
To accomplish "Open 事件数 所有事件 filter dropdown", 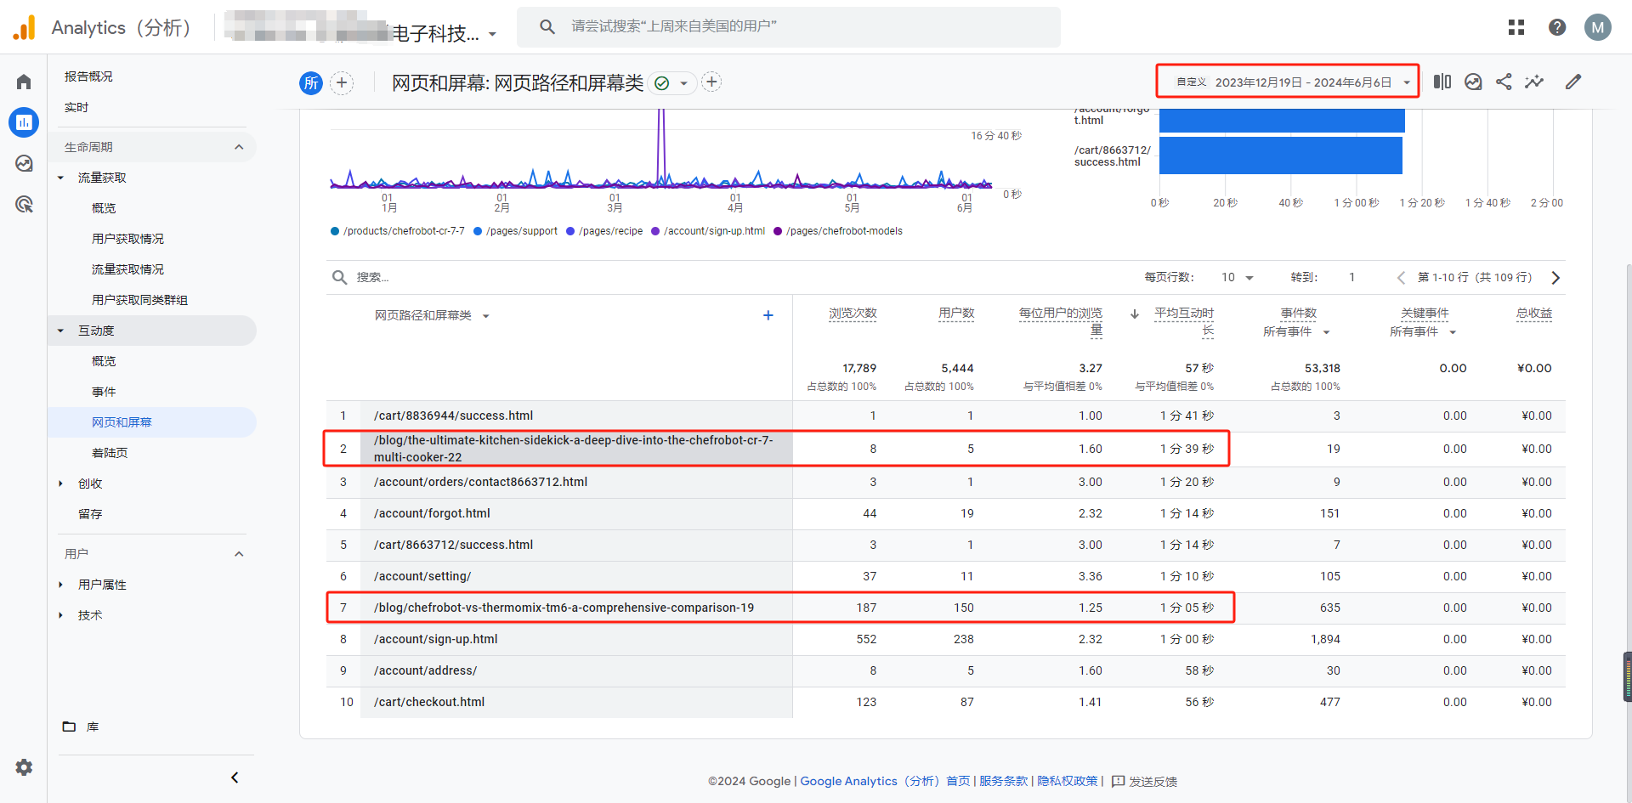I will (1296, 332).
